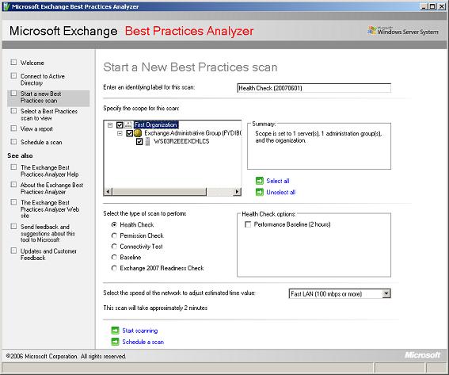Select the First Organization tree label
Screen dimensions: 449x375
(x=156, y=124)
